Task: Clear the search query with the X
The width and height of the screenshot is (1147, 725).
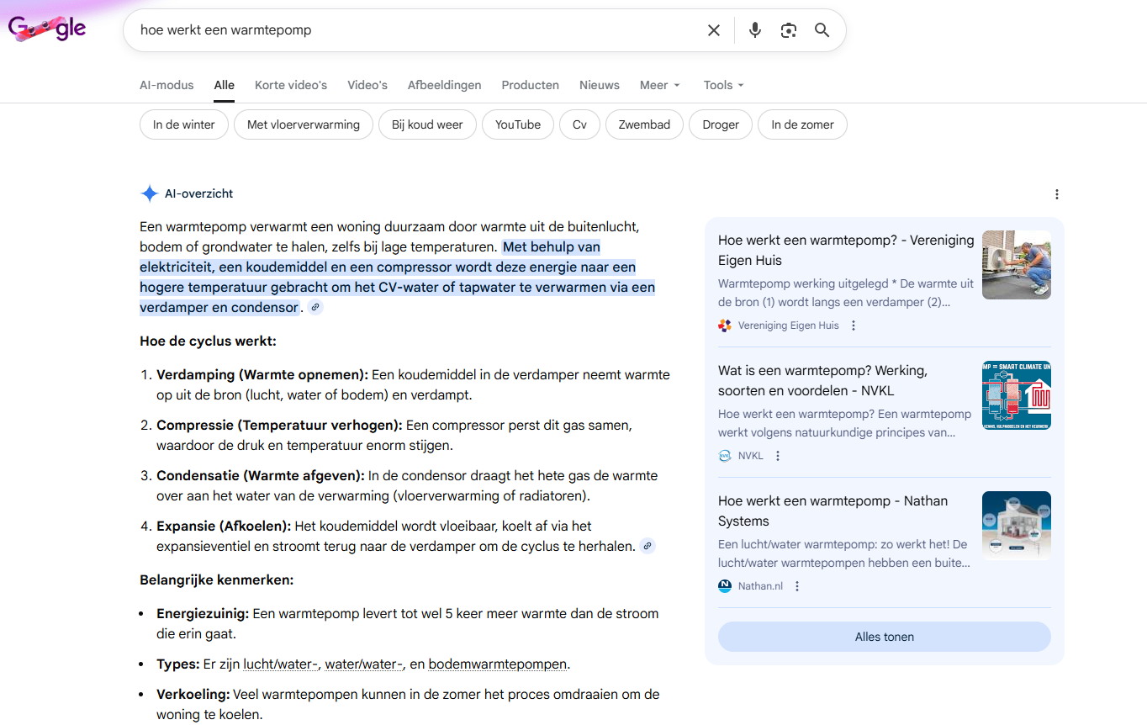Action: coord(713,29)
